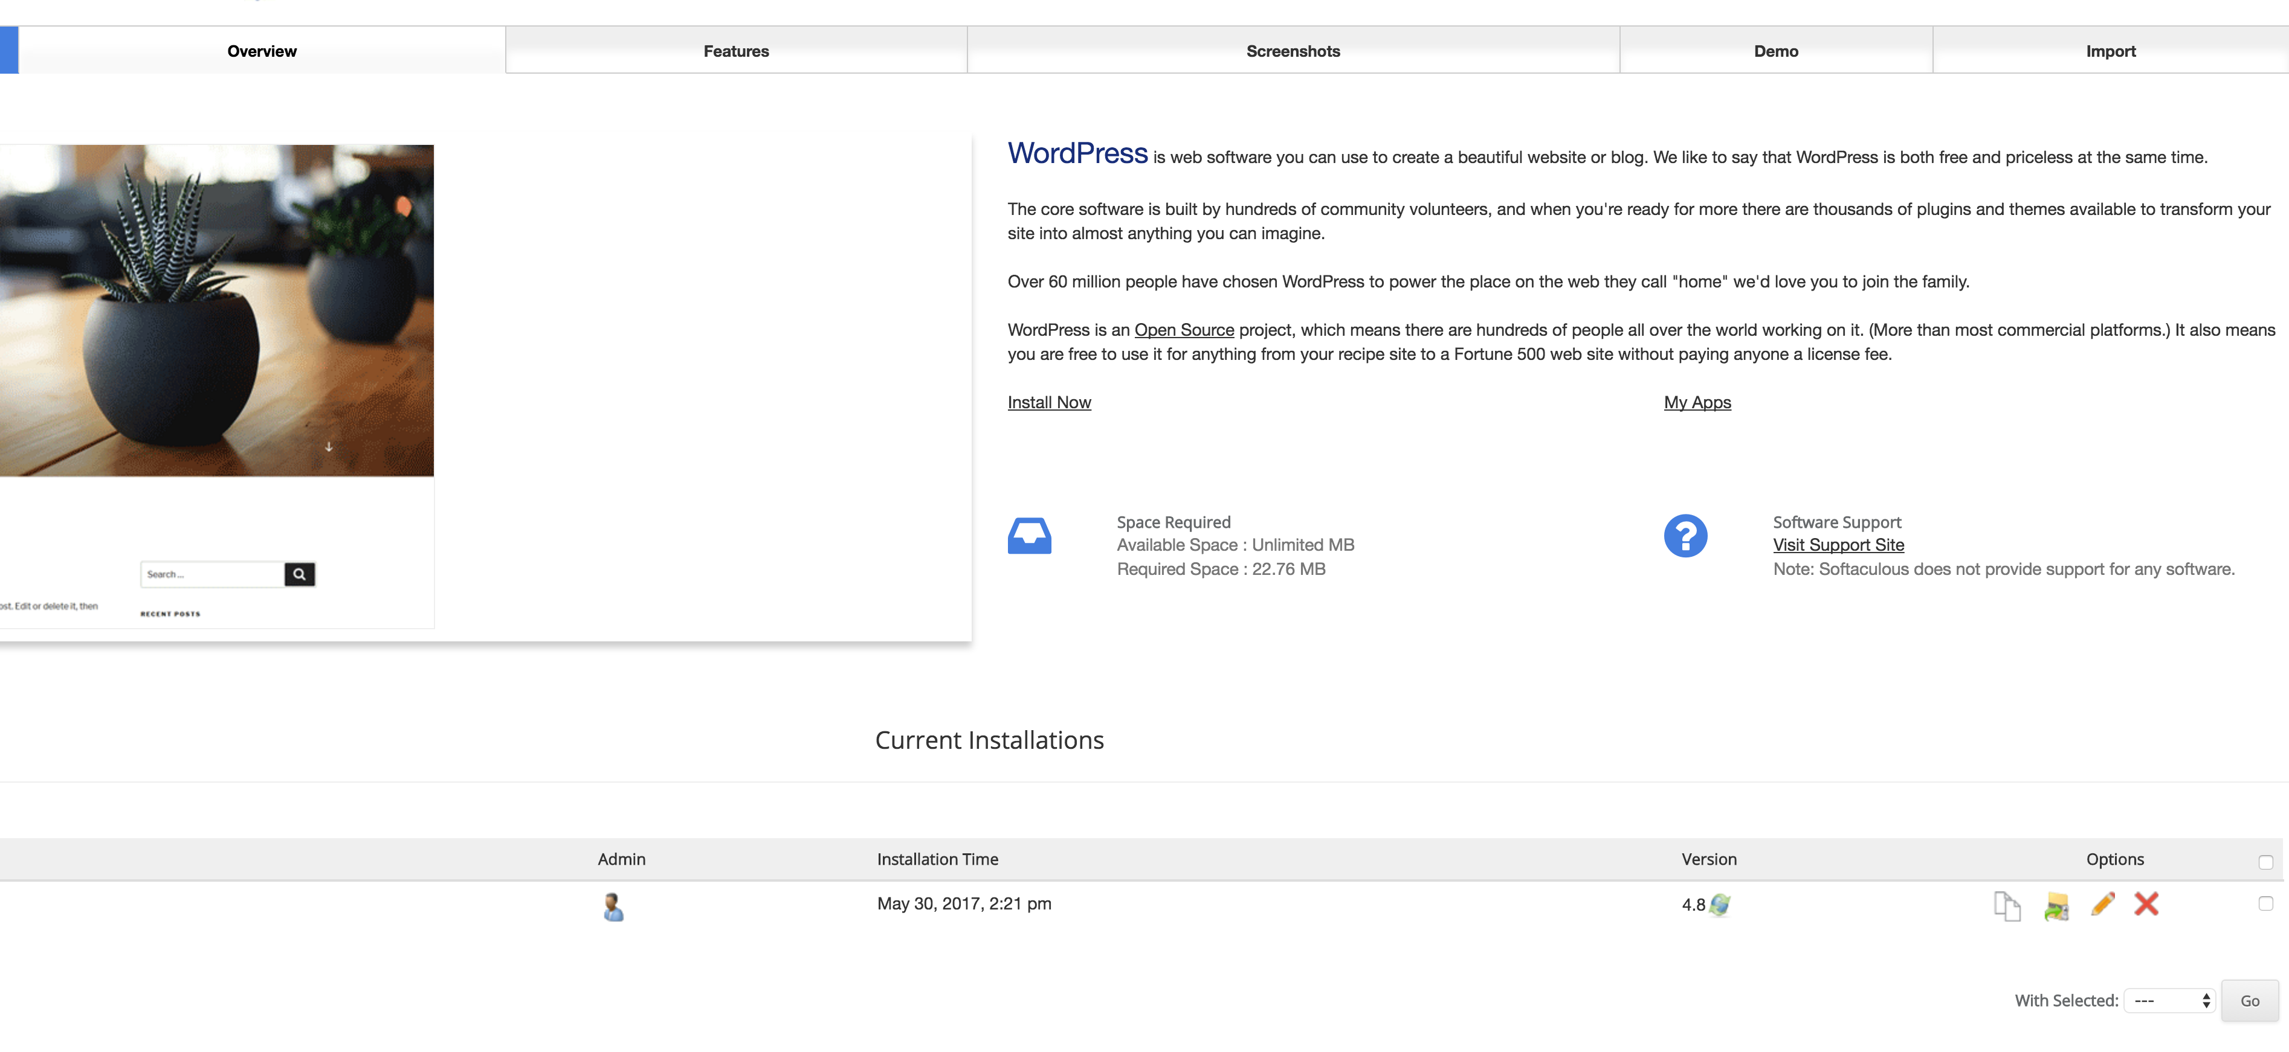Click the WordPress theme preview screenshot

pyautogui.click(x=217, y=386)
